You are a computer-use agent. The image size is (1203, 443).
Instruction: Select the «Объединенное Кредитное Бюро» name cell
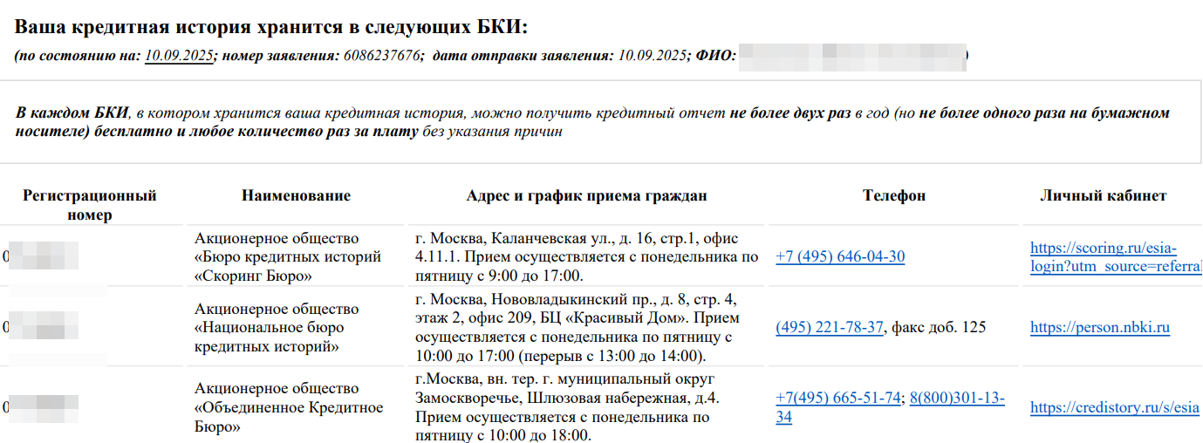[x=289, y=407]
